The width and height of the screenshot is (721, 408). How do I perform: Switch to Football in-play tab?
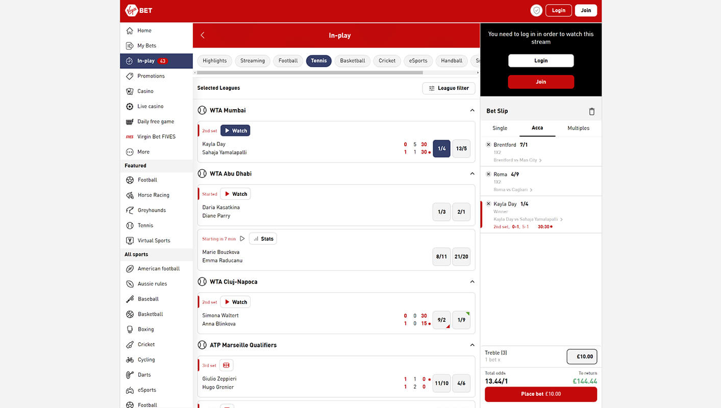[288, 61]
